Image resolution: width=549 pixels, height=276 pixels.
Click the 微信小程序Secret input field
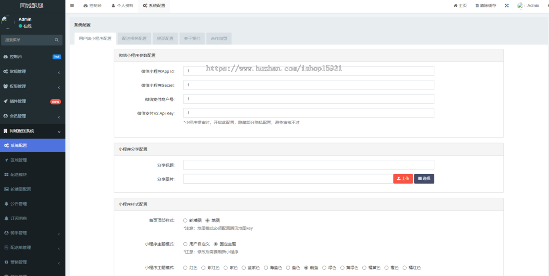coord(309,85)
